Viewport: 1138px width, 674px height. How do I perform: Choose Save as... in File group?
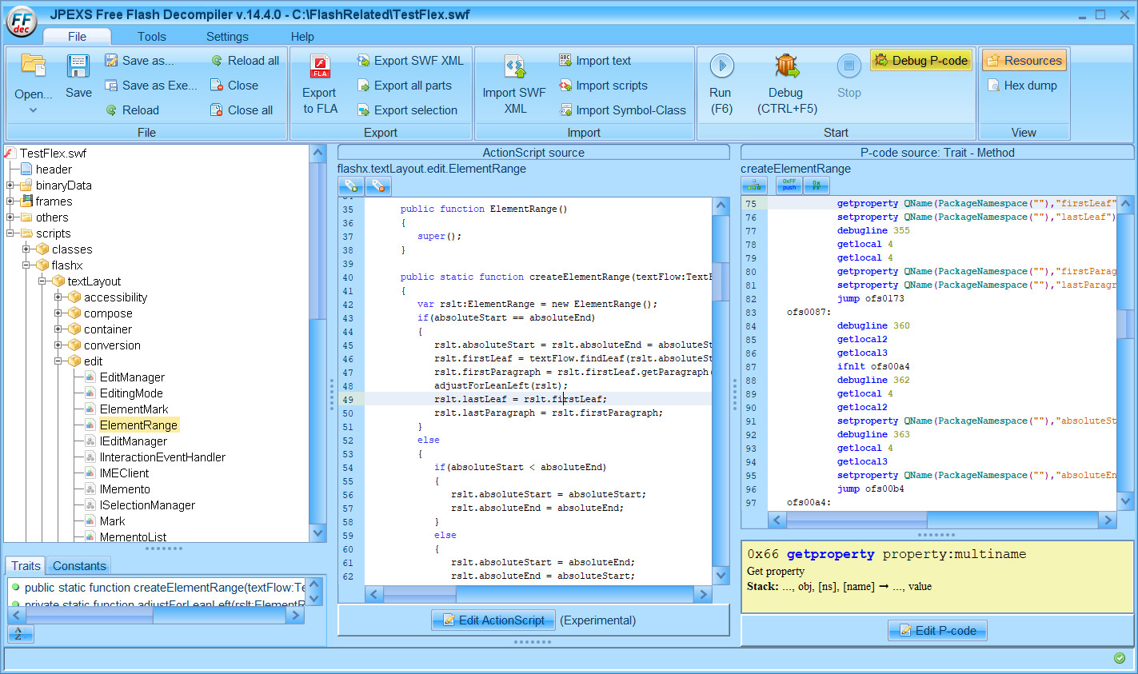point(139,61)
